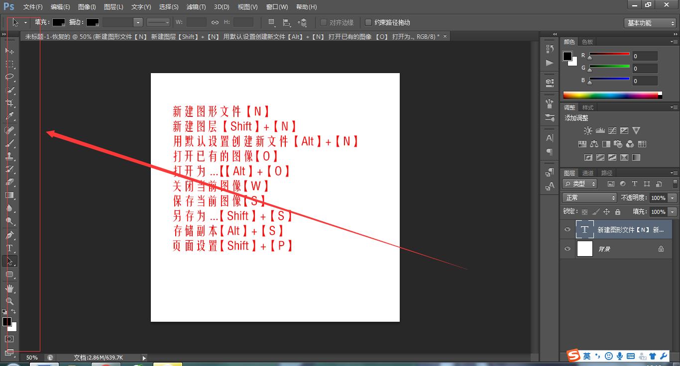Add a Curves adjustment
The image size is (680, 366).
[612, 131]
